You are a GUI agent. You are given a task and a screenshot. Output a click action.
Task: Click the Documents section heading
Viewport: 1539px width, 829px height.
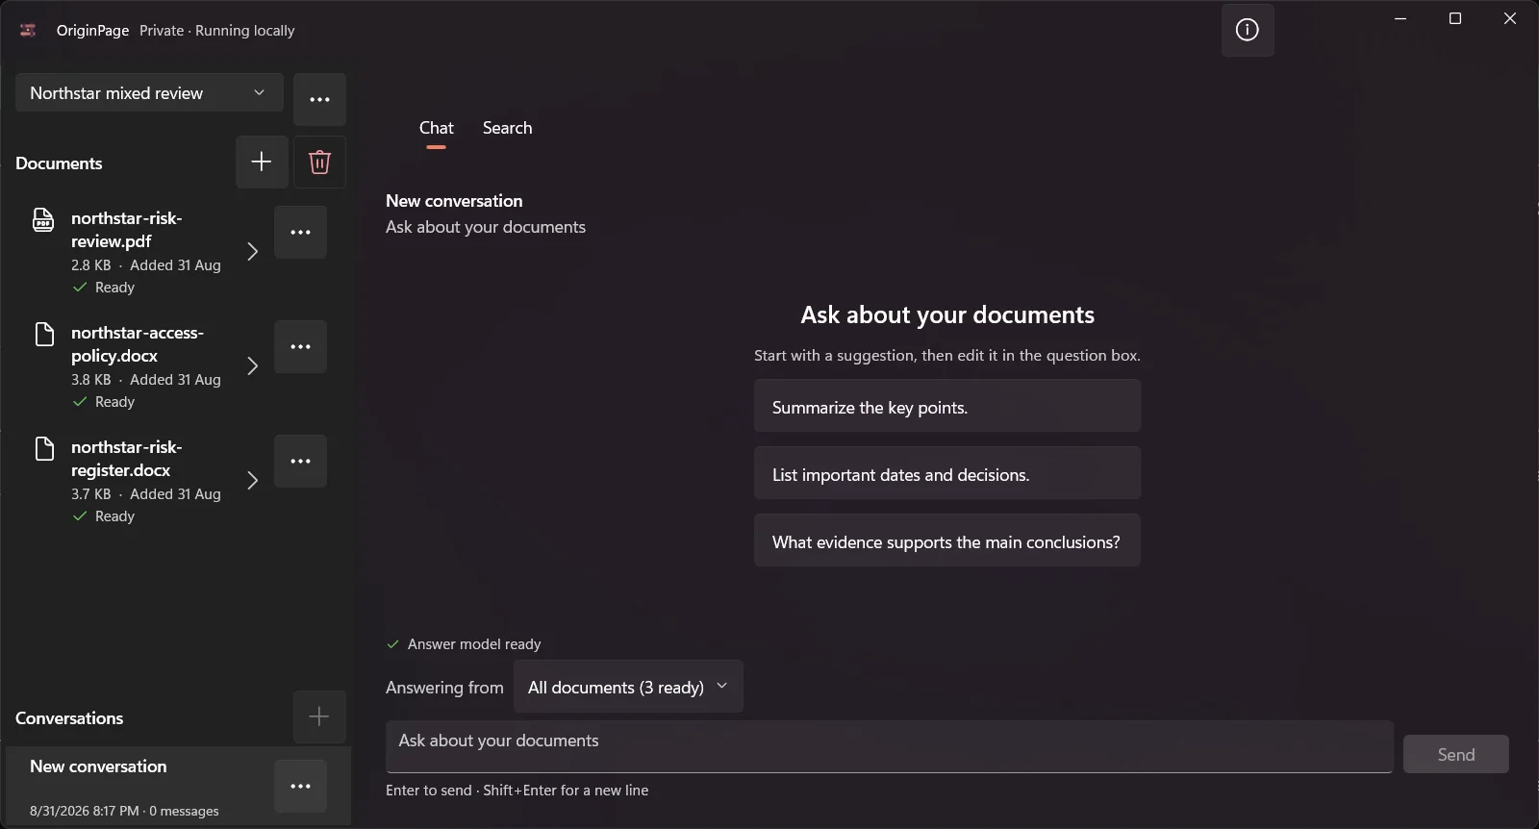[59, 163]
